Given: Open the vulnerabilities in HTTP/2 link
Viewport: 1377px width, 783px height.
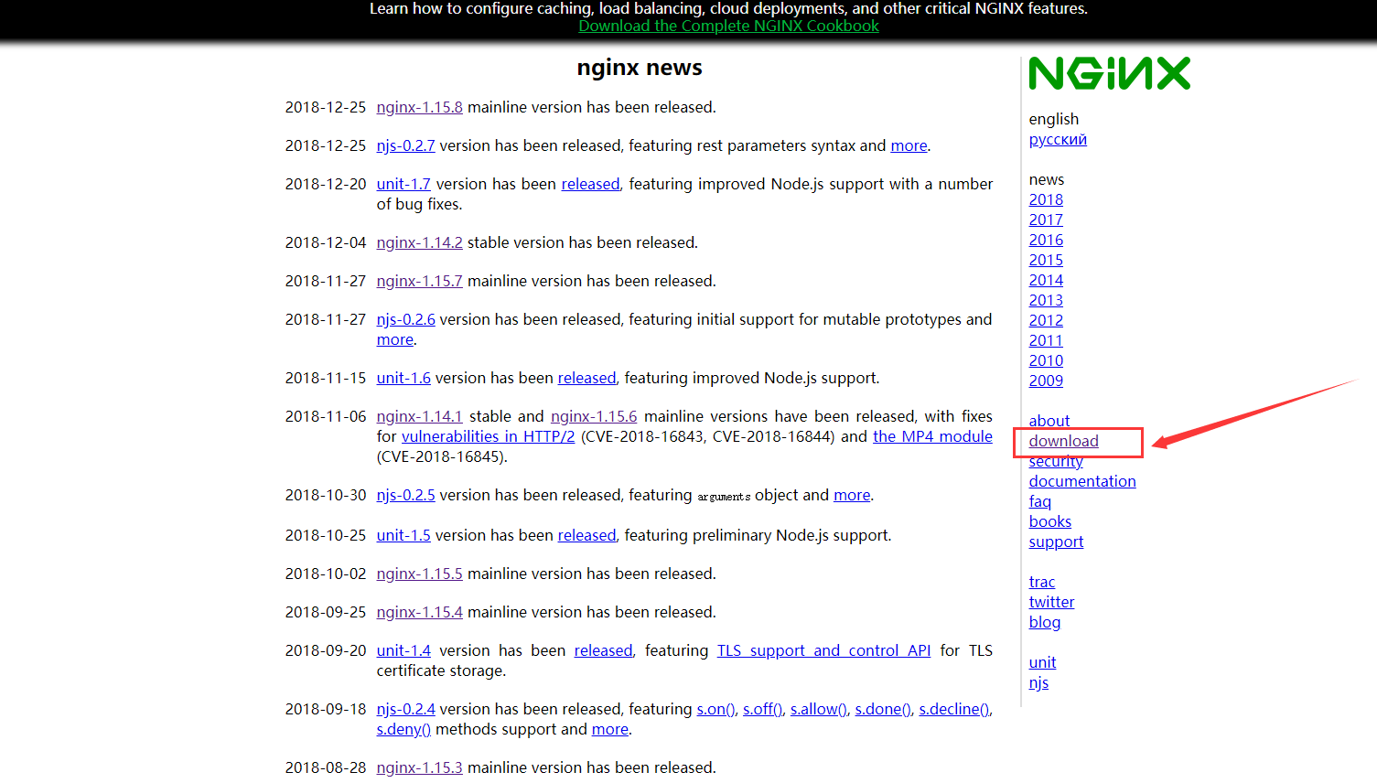Looking at the screenshot, I should click(488, 436).
